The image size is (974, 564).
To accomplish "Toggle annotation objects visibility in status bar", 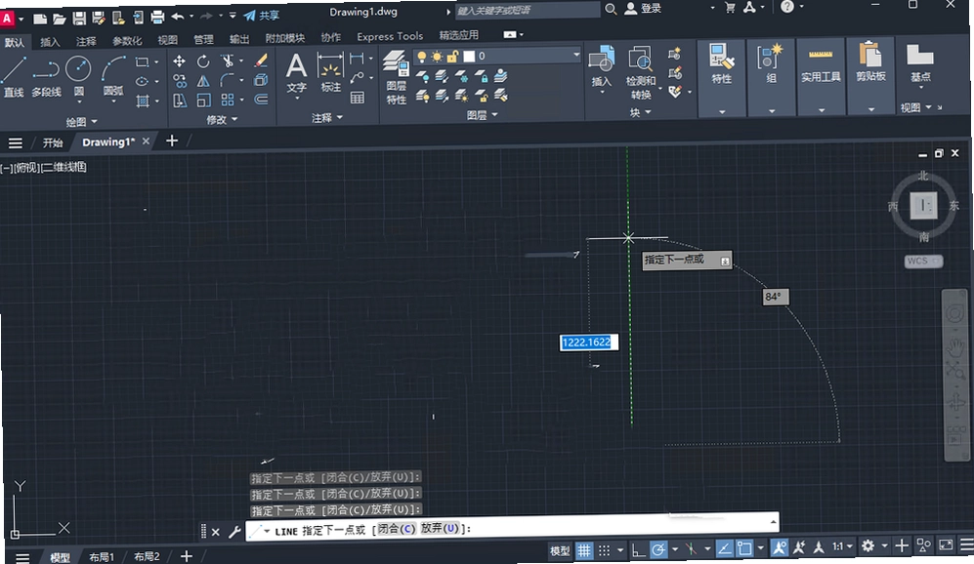I will (x=779, y=547).
